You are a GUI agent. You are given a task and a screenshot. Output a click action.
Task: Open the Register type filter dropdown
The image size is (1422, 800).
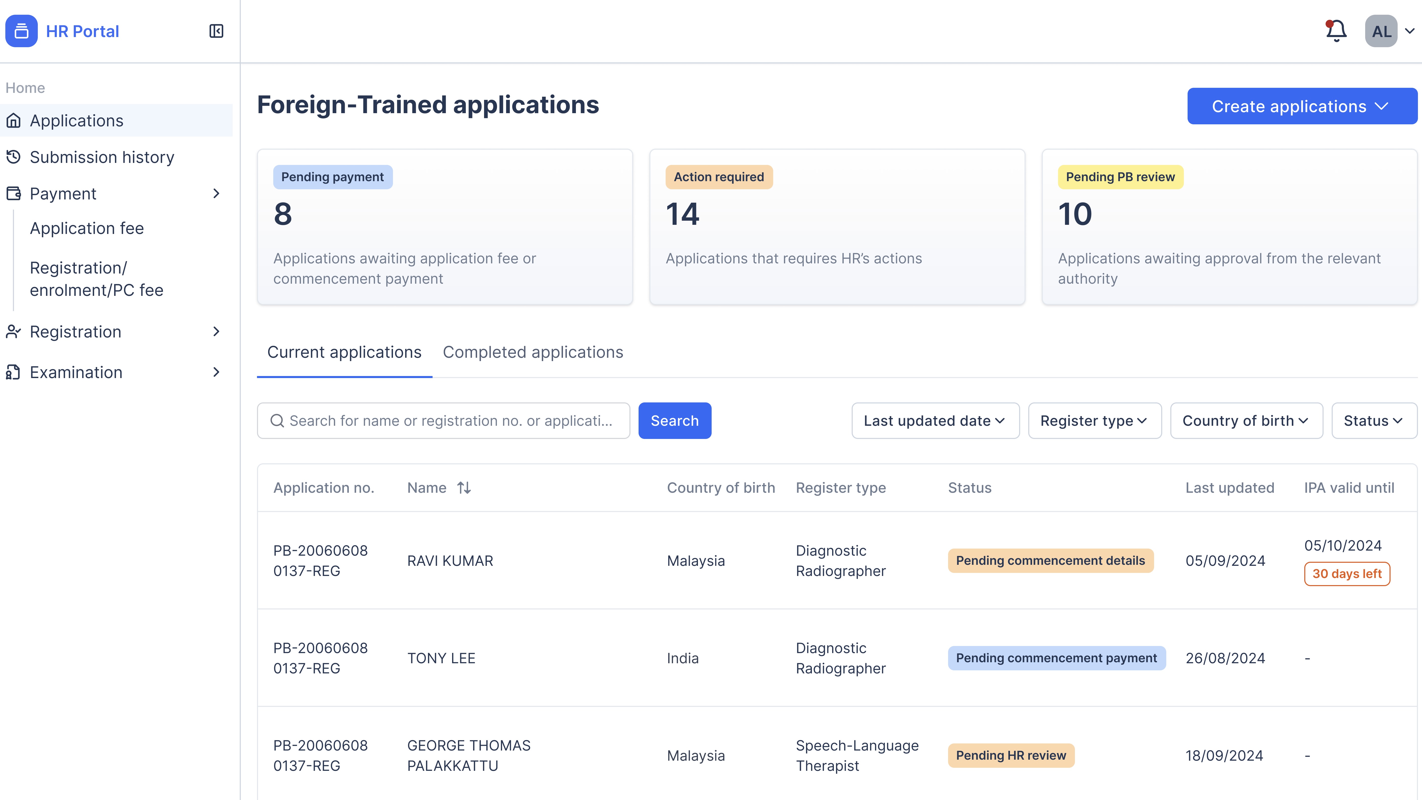coord(1094,421)
